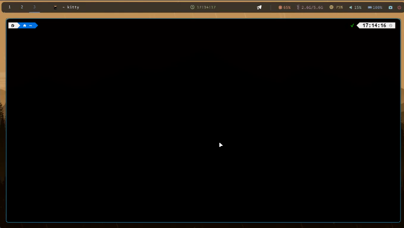Screen dimensions: 404x228
Task: Switch to workspace 2 in the bar
Action: pyautogui.click(x=22, y=7)
